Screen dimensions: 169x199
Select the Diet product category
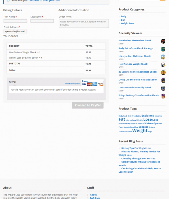pos(123,20)
